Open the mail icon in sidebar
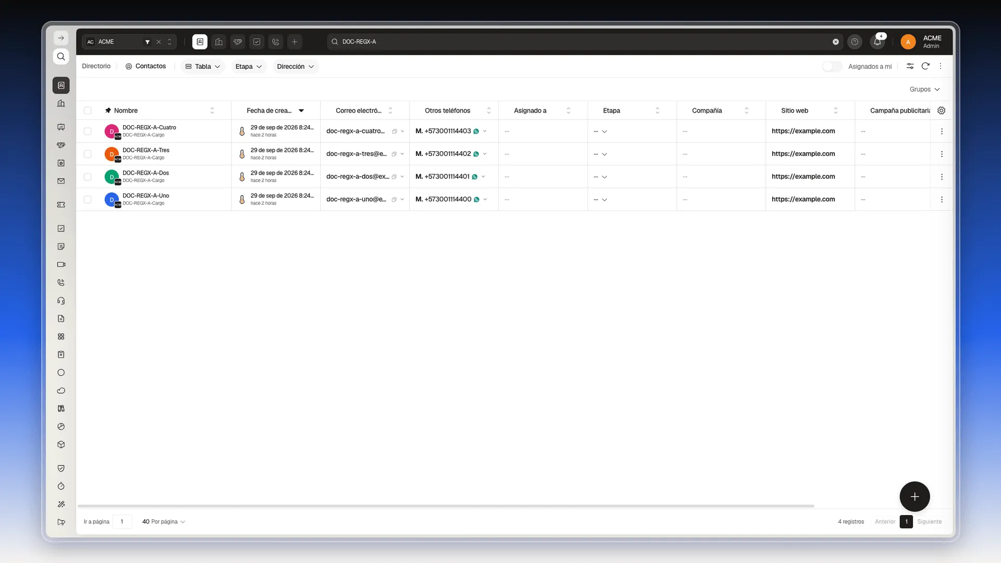The width and height of the screenshot is (1001, 563). pos(61,181)
